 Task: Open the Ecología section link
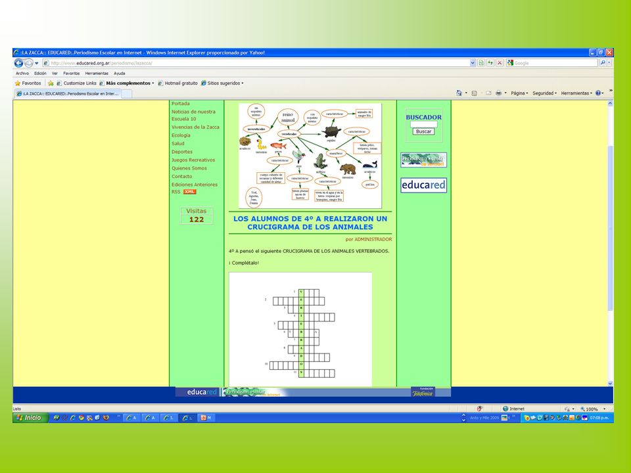coord(181,135)
